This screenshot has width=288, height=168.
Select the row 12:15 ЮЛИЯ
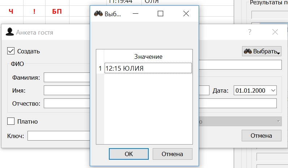click(x=148, y=68)
